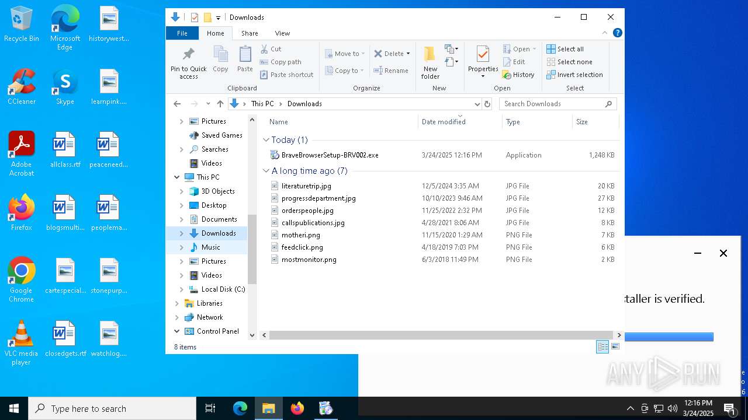Click the taskbar search box
Image resolution: width=748 pixels, height=420 pixels.
click(x=112, y=408)
